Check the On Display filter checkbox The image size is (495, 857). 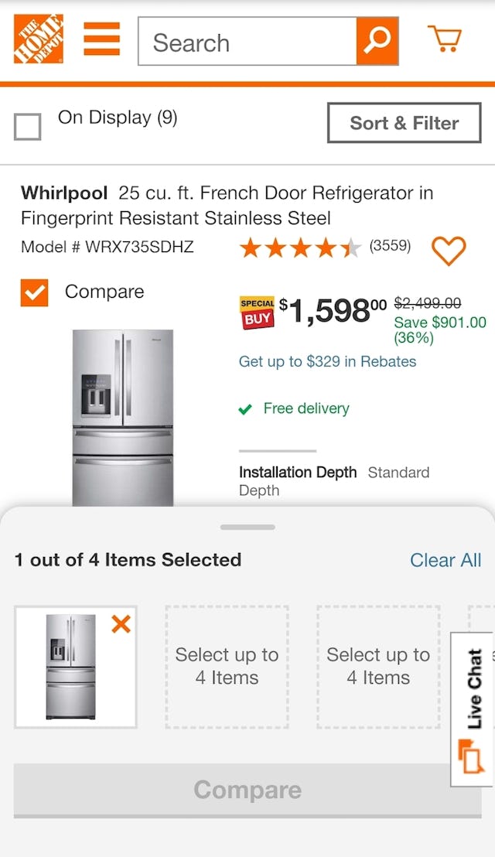(x=28, y=126)
